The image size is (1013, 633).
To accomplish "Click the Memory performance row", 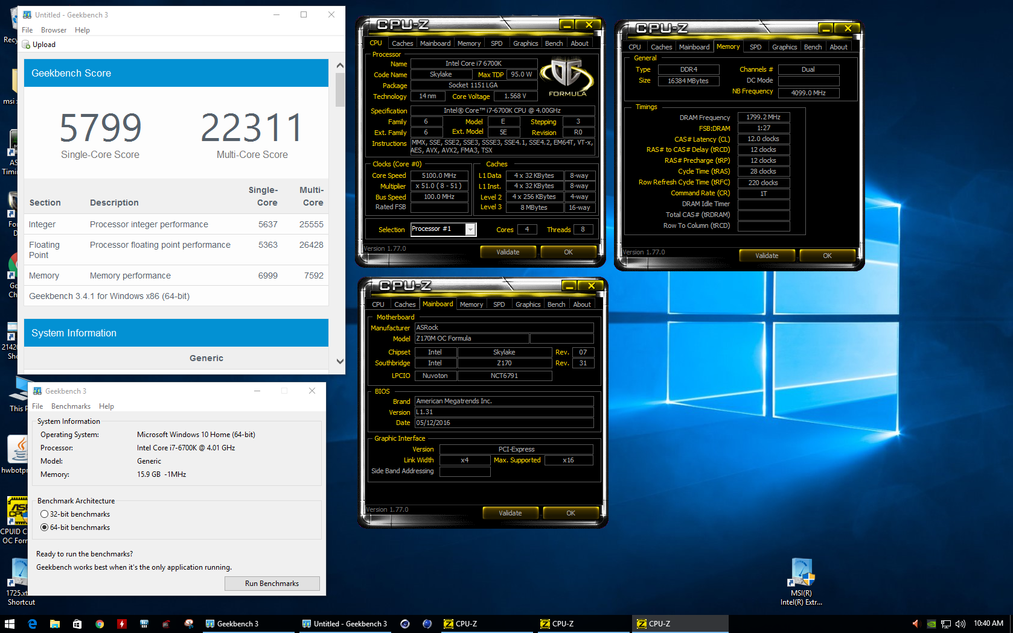I will 176,276.
